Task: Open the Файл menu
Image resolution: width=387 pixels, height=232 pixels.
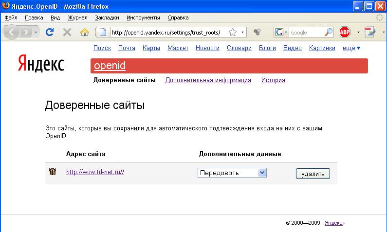Action: pos(11,18)
